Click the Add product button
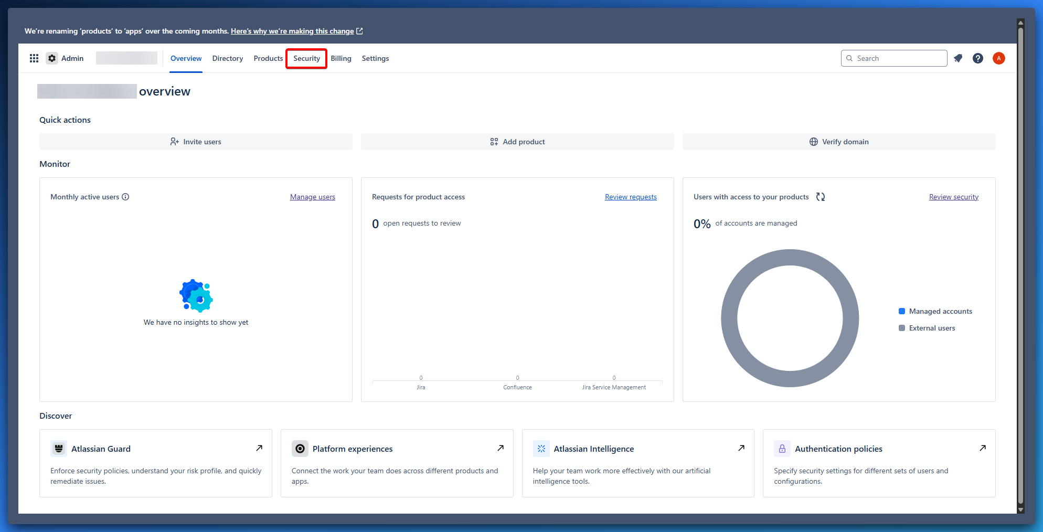Image resolution: width=1043 pixels, height=532 pixels. tap(517, 142)
